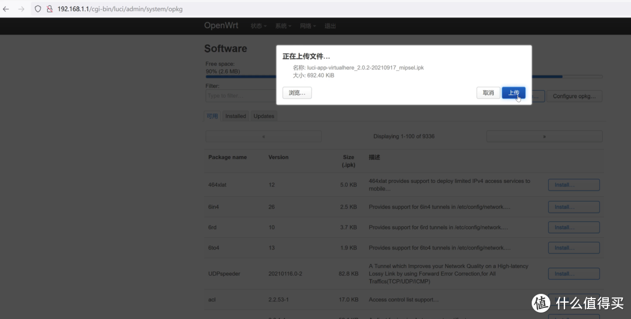
Task: Click the tracking protection shield icon
Action: tap(38, 9)
